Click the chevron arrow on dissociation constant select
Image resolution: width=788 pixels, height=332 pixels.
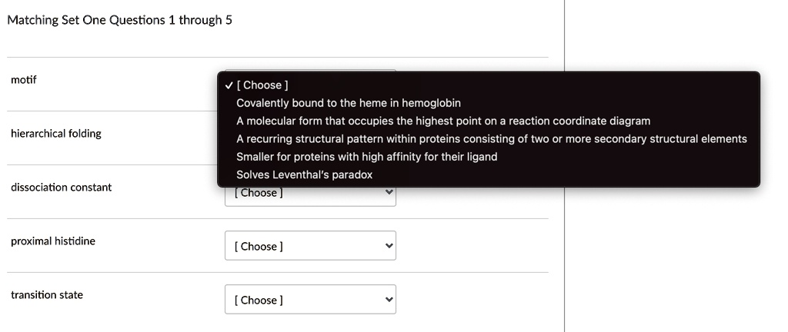tap(389, 194)
